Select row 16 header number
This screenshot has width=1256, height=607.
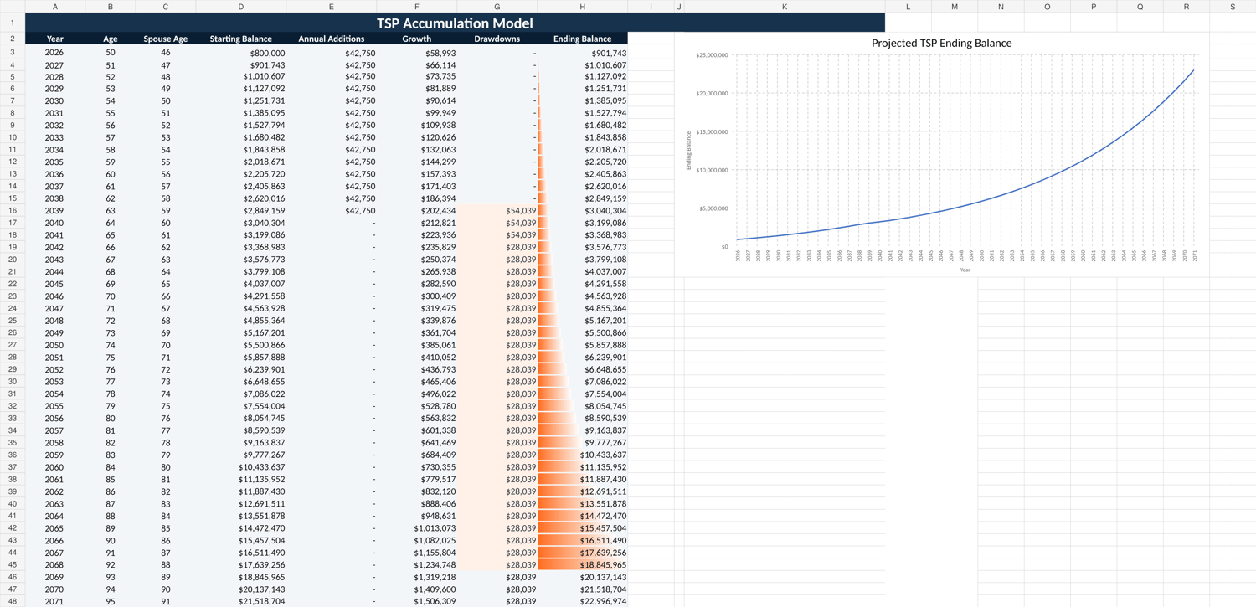pos(13,211)
